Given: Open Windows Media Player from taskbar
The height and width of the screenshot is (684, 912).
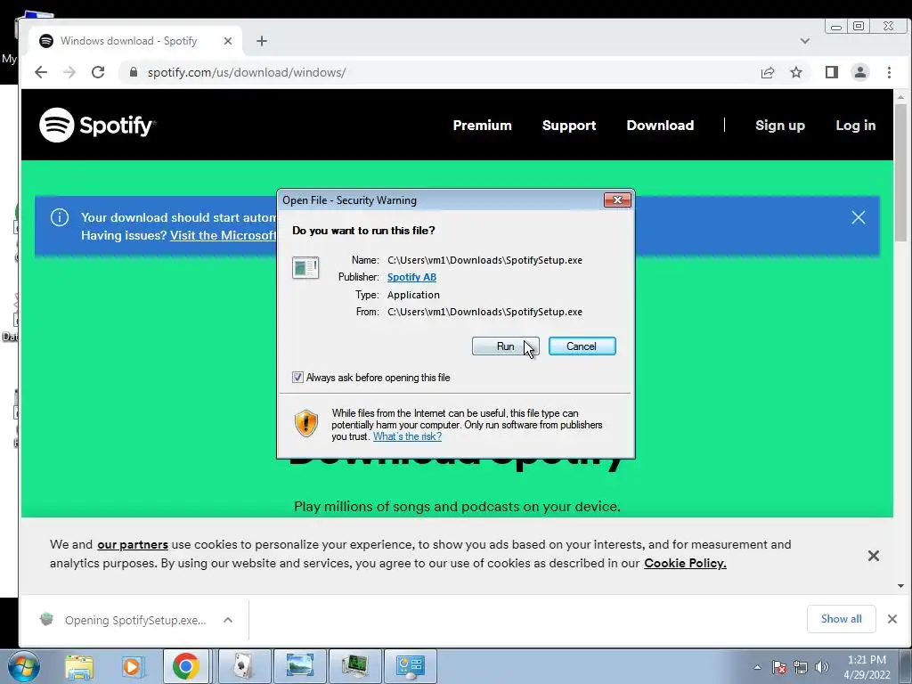Looking at the screenshot, I should coord(132,666).
